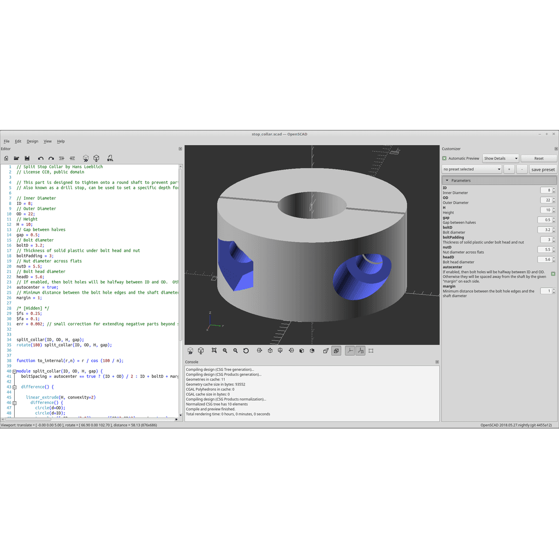This screenshot has width=559, height=559.
Task: Toggle orthogonal projection view
Action: pos(336,351)
